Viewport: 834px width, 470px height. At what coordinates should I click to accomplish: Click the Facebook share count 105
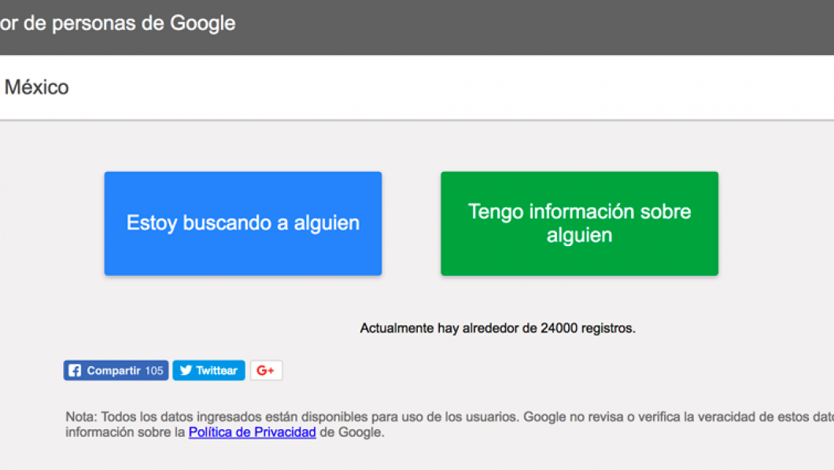[x=154, y=371]
